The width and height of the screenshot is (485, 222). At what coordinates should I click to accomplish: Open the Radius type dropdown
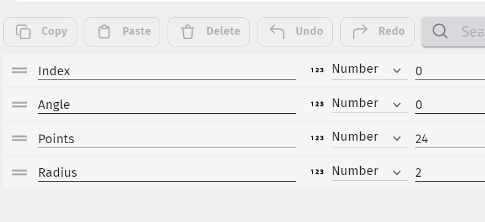click(x=369, y=172)
